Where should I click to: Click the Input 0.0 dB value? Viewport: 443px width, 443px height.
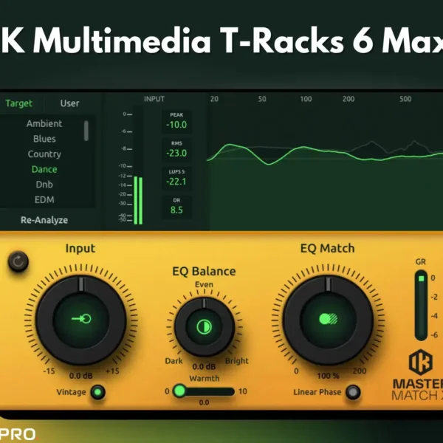pyautogui.click(x=80, y=376)
